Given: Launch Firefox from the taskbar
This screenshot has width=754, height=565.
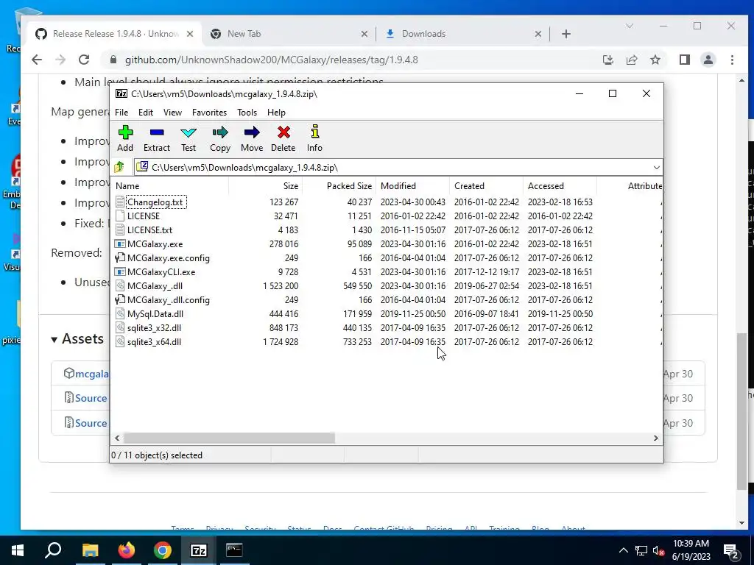Looking at the screenshot, I should (127, 550).
